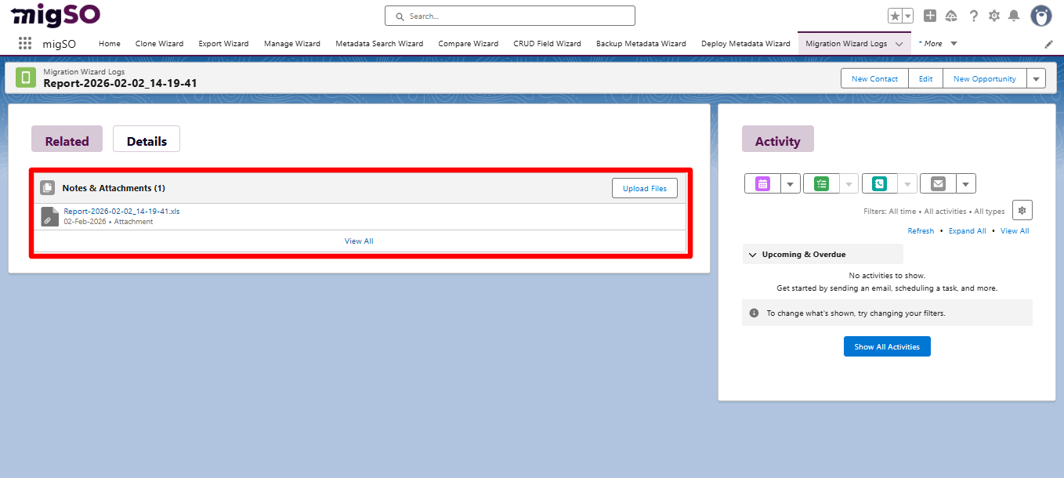Open the Report-2026-02-02_14-19-41.xls attachment link
Viewport: 1064px width, 478px height.
pos(120,211)
